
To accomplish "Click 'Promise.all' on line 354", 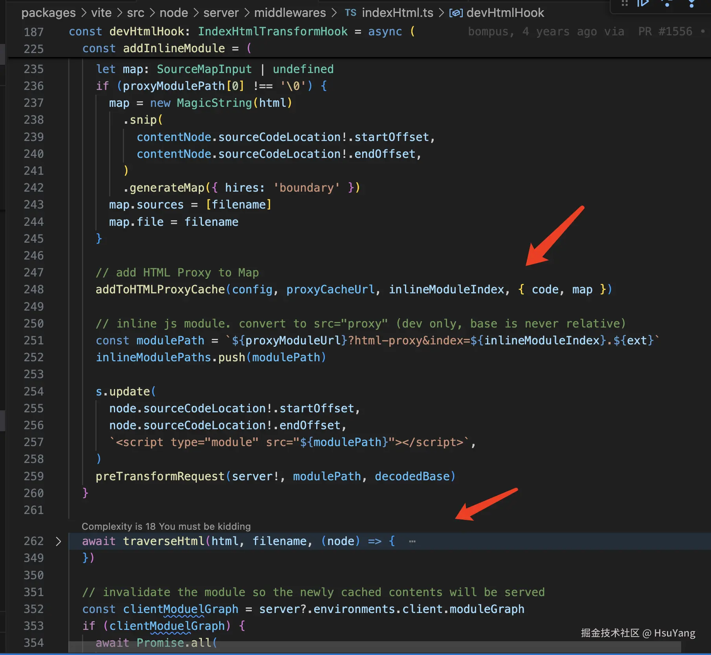I will click(x=174, y=643).
